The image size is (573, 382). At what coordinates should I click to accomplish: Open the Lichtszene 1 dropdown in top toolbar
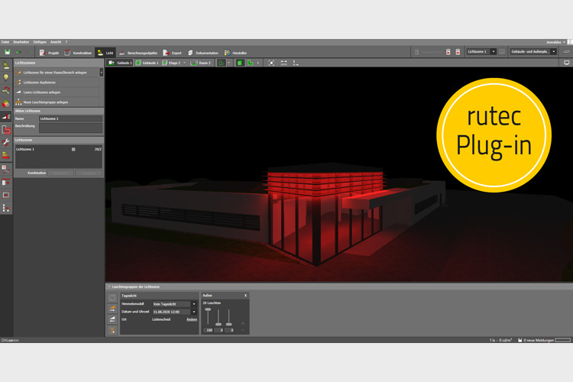[x=481, y=52]
